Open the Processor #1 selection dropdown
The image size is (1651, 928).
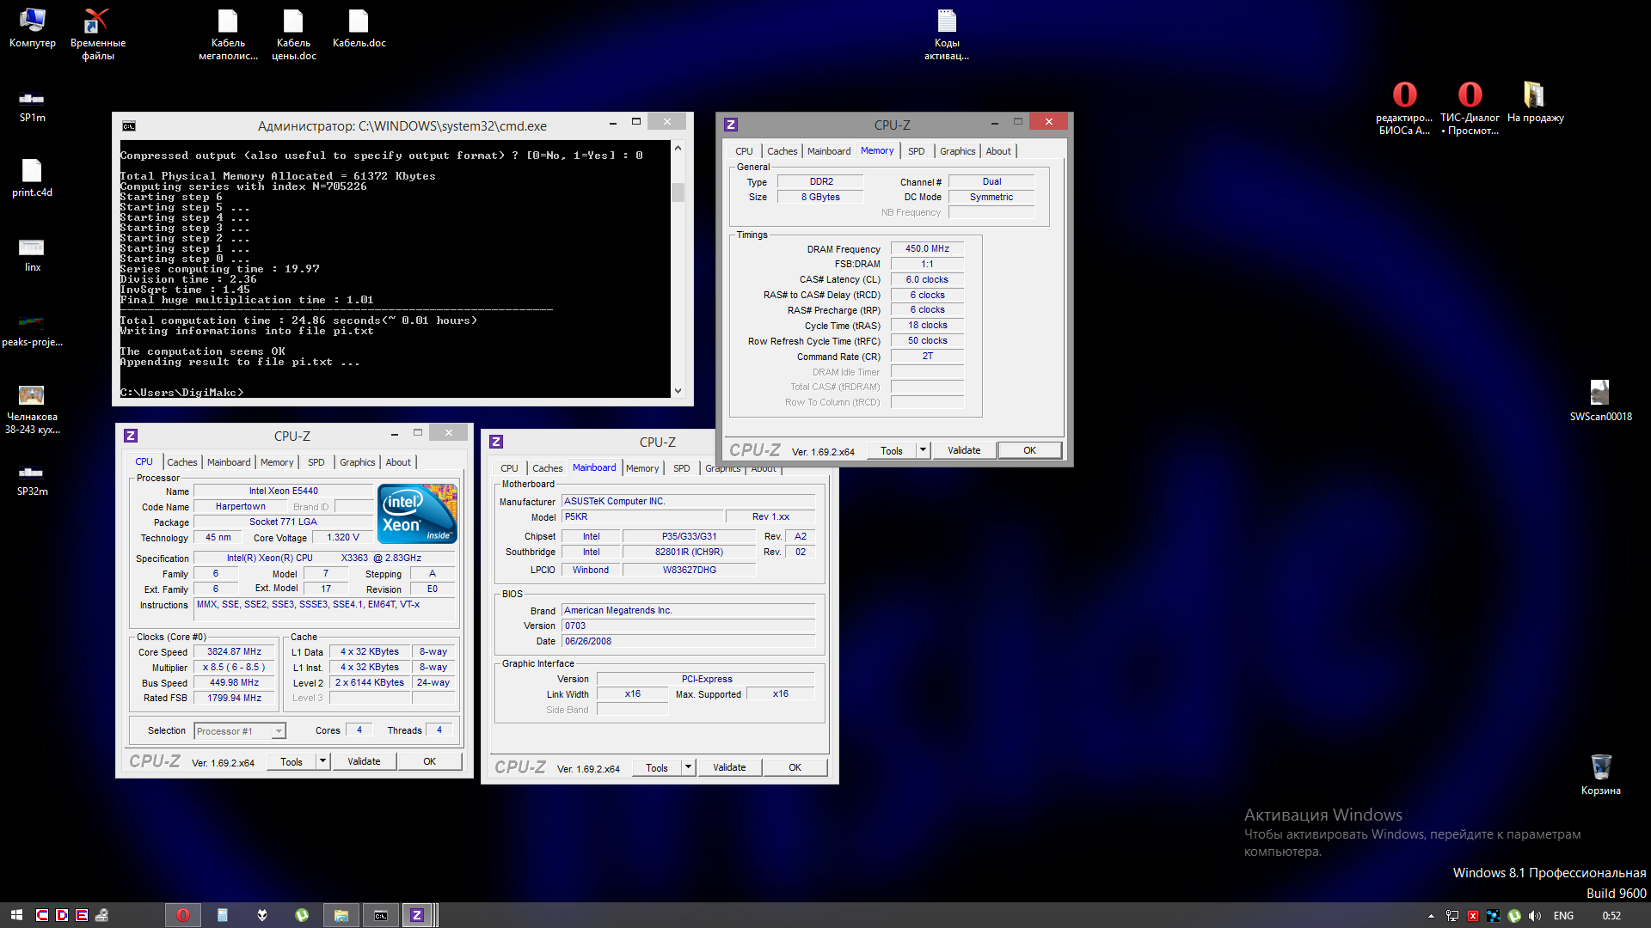240,731
